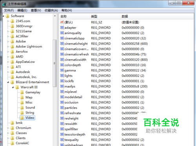Screen dimensions: 196x146
Task: Click the Chromium folder icon
Action: [13, 128]
